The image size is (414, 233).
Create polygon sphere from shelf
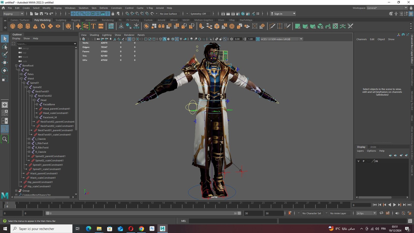click(x=13, y=26)
